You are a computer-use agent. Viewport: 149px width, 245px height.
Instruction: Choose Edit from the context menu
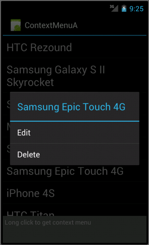(75, 133)
